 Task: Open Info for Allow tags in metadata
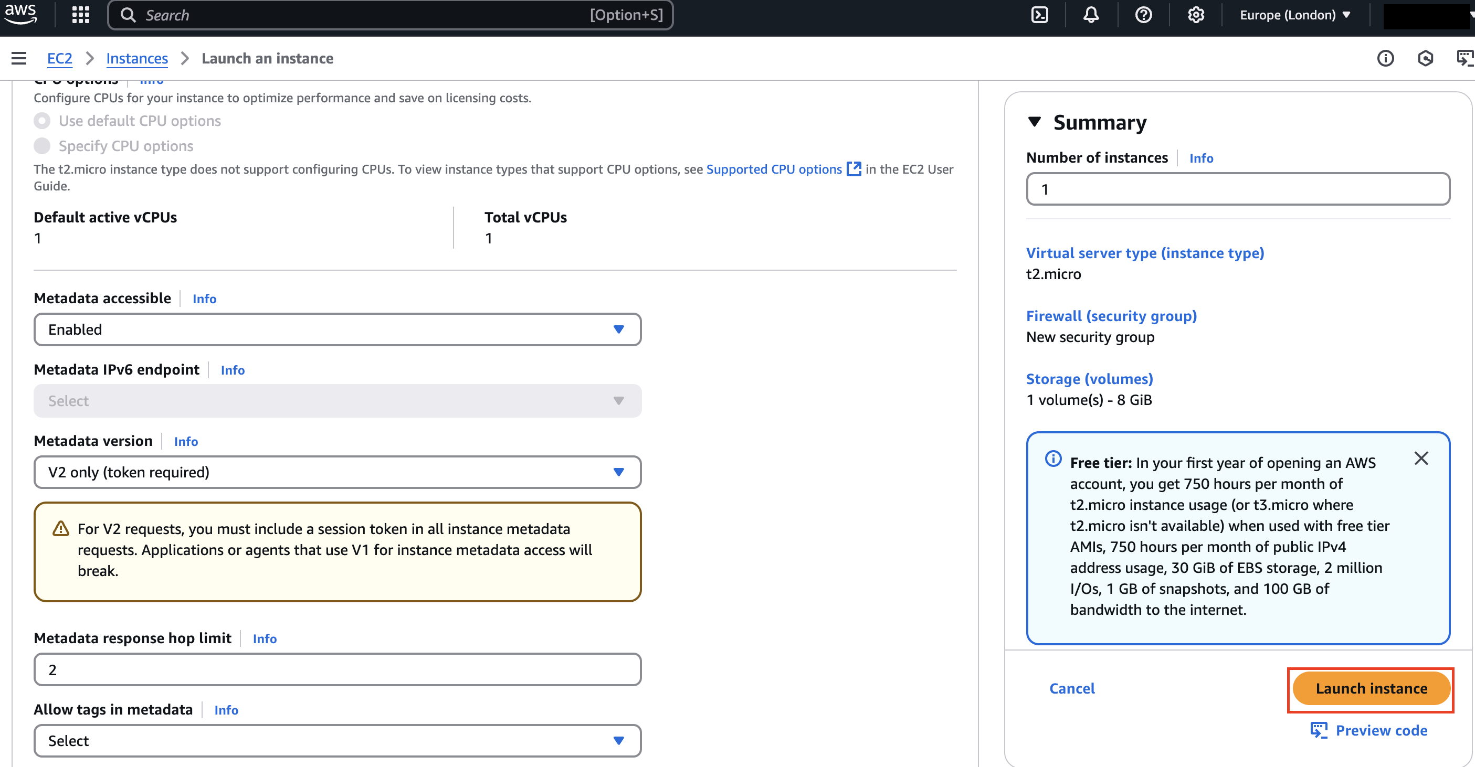coord(226,710)
